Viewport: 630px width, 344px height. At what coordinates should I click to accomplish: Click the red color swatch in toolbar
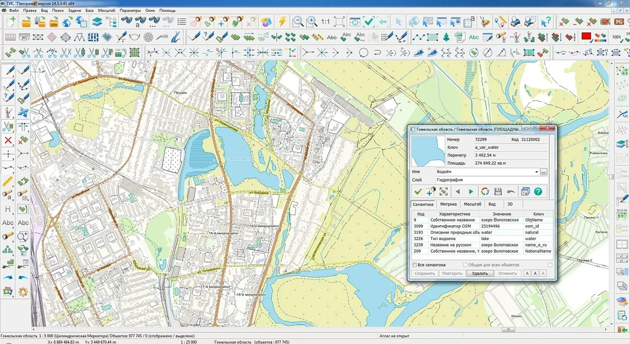coord(586,36)
